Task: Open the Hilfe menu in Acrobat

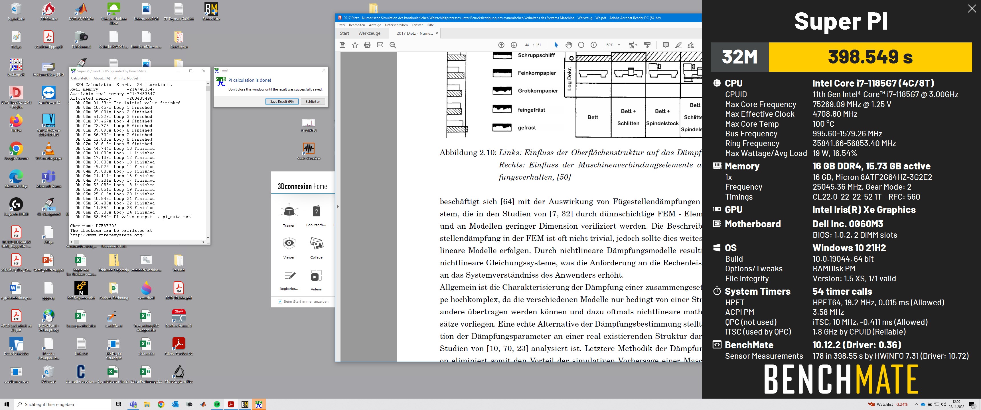Action: point(430,25)
